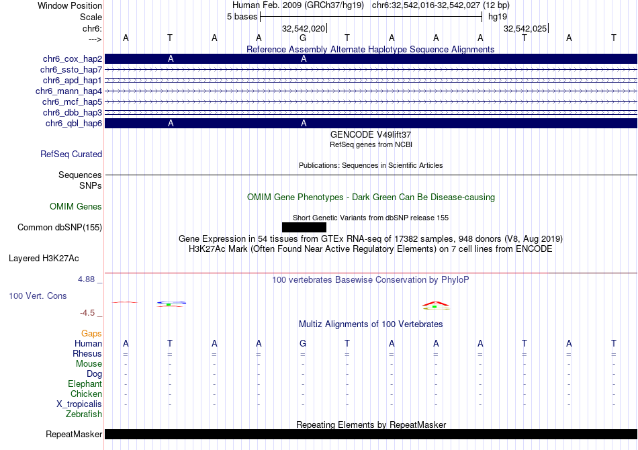This screenshot has width=638, height=450.
Task: Click the black RepeatMasker element bar
Action: (x=371, y=434)
